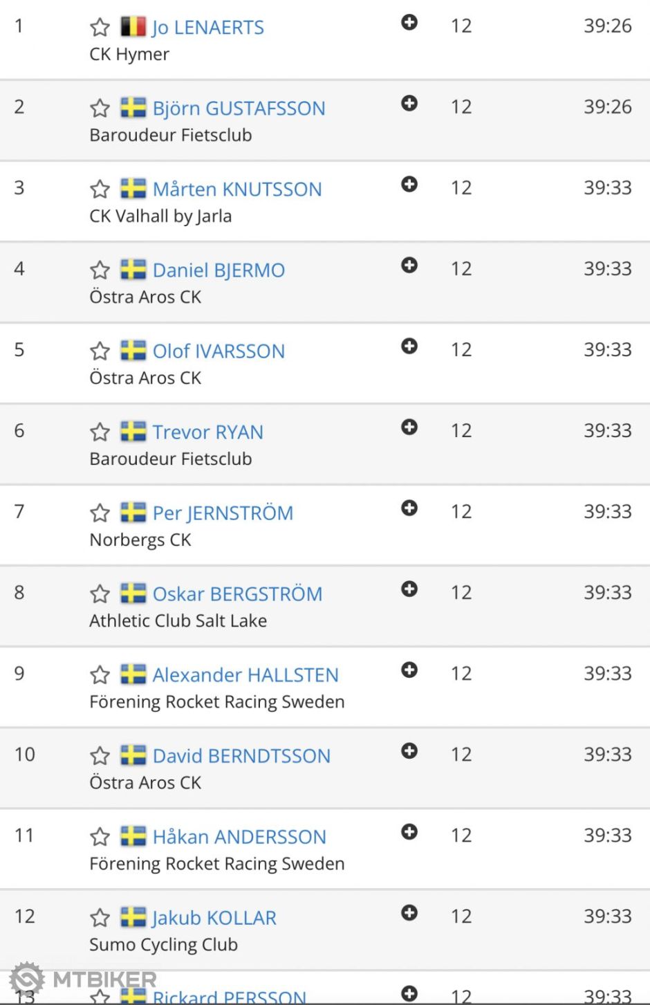
Task: Open Olof IVARSSON rider profile
Action: pyautogui.click(x=219, y=351)
